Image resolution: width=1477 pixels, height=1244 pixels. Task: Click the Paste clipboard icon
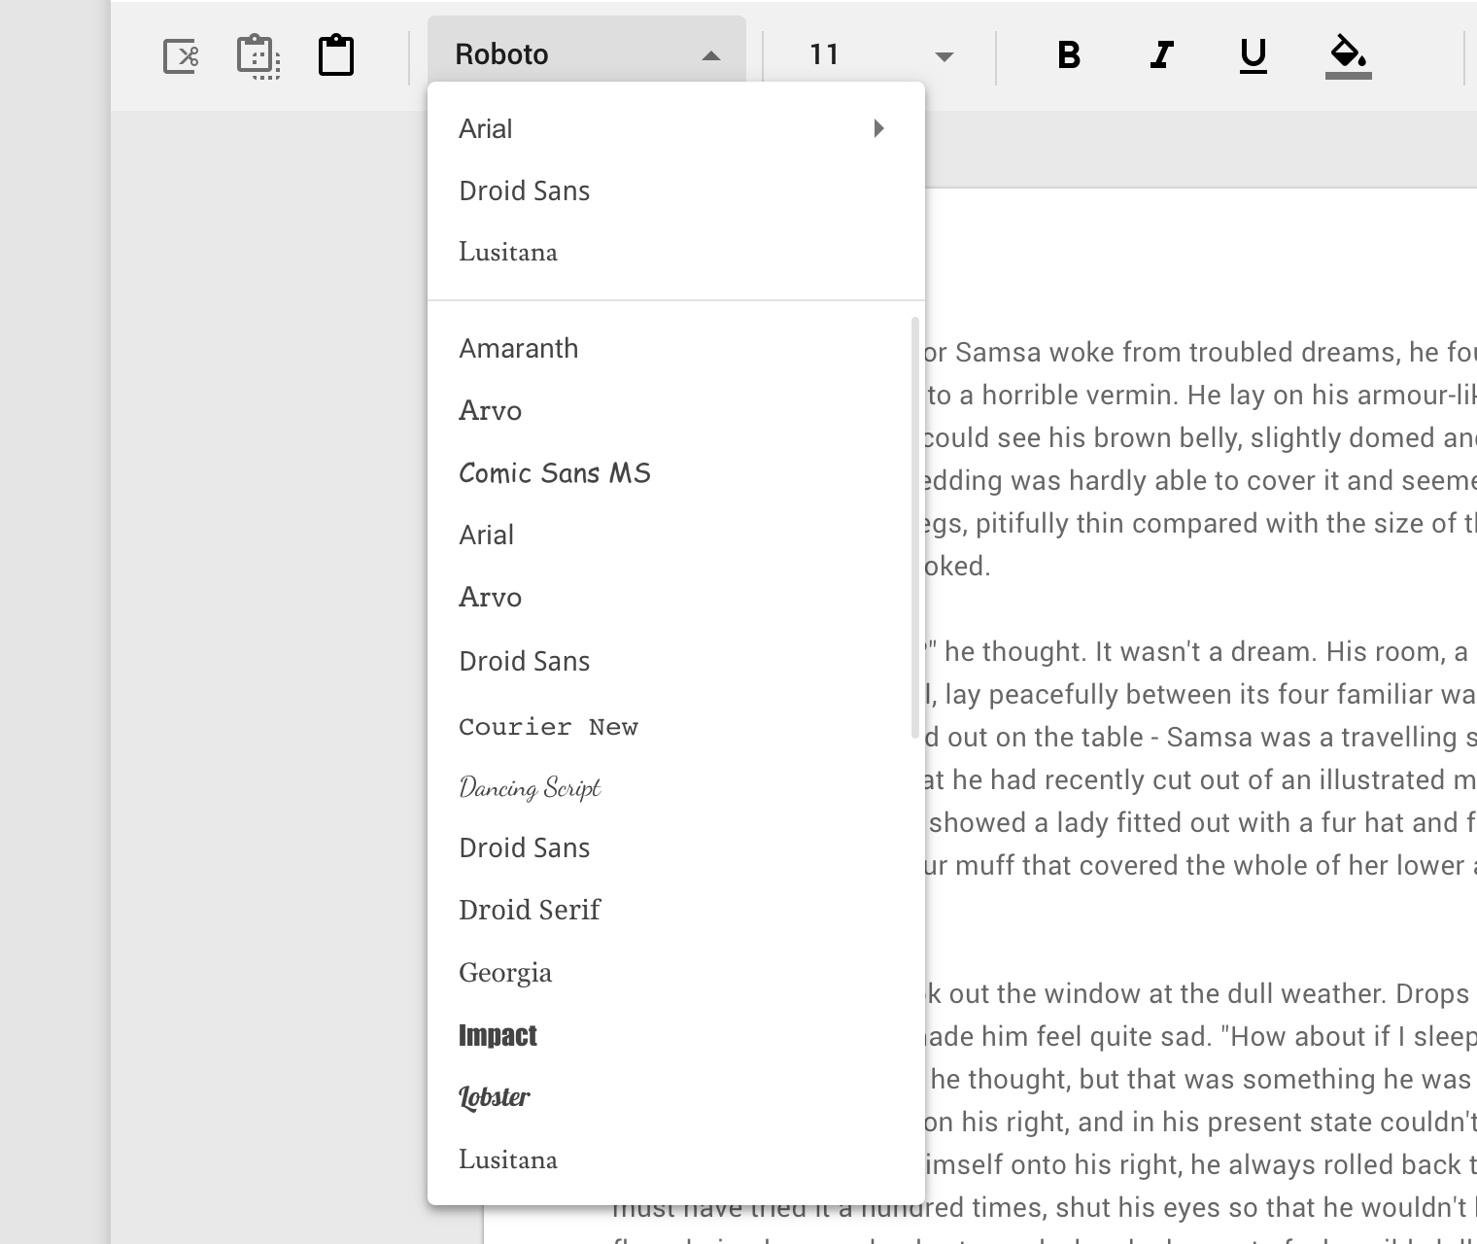(x=334, y=55)
